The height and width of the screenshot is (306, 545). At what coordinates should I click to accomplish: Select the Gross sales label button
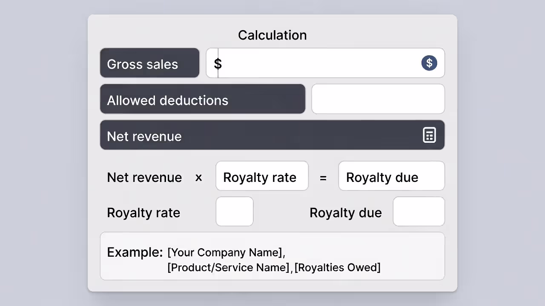coord(149,63)
